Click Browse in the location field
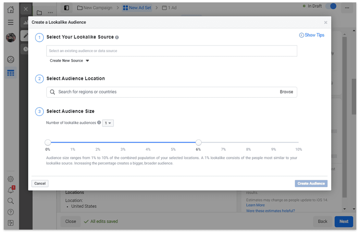The height and width of the screenshot is (232, 360). [x=286, y=92]
